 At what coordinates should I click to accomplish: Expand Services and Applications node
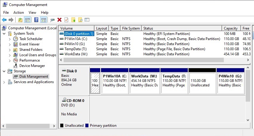point(4,82)
